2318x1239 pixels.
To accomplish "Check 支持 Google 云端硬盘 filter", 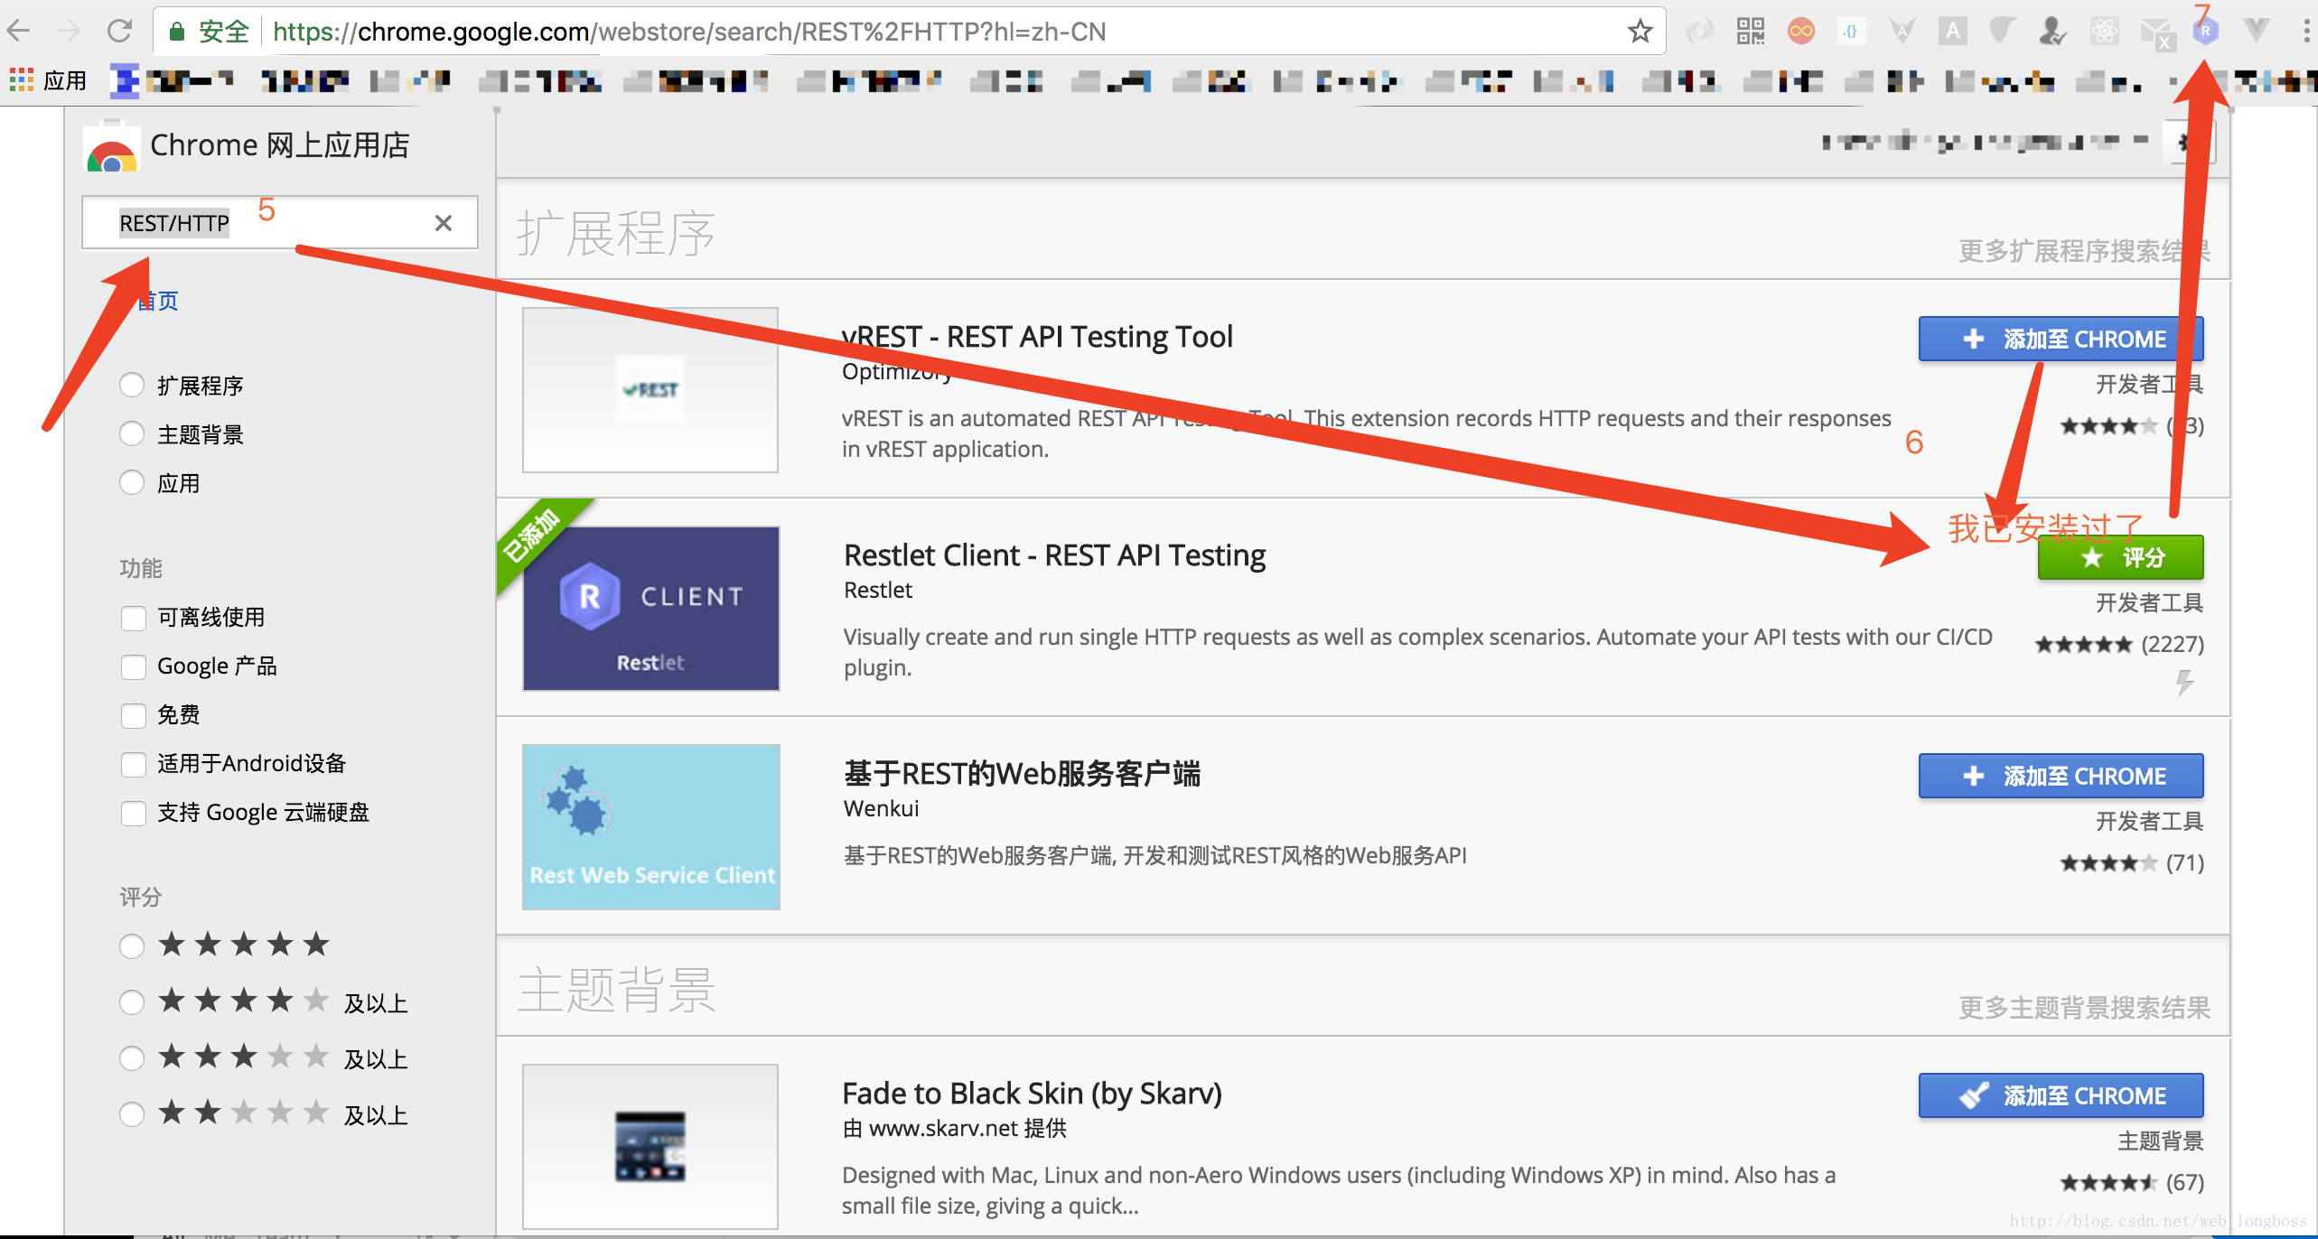I will coord(134,813).
